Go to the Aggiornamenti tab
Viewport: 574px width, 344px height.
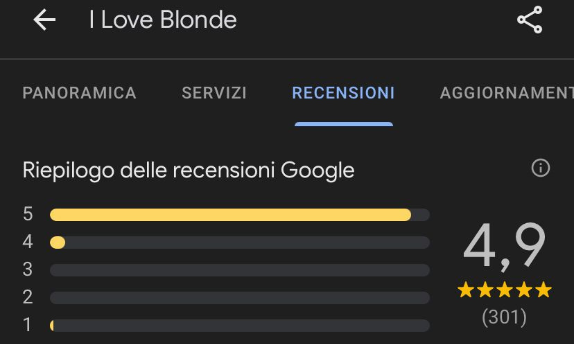pos(507,93)
